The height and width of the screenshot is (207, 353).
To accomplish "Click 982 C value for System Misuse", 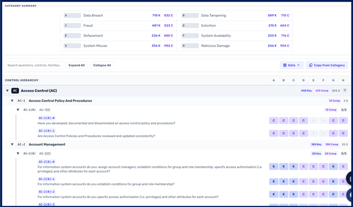I will 169,46.
